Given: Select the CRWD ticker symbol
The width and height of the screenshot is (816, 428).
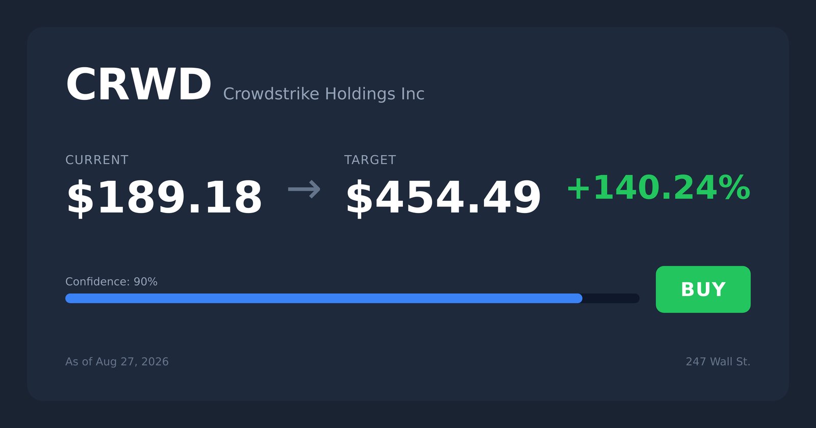Looking at the screenshot, I should click(139, 85).
